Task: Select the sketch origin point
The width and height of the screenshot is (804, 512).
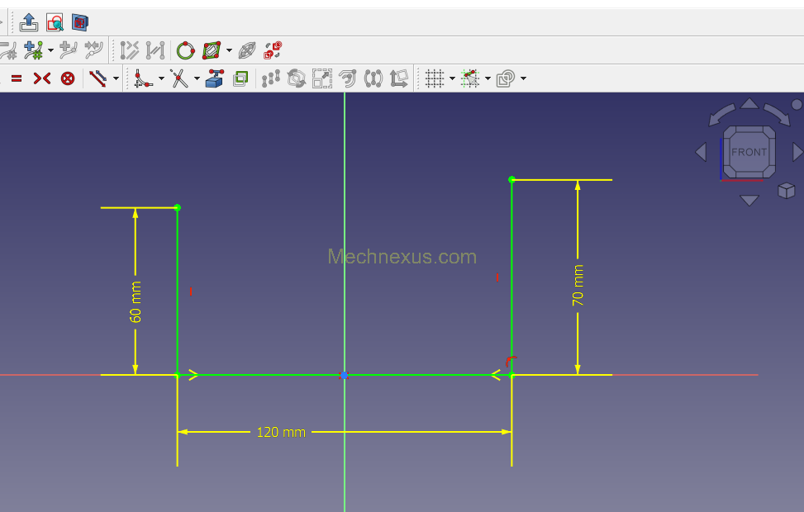Action: pyautogui.click(x=344, y=375)
